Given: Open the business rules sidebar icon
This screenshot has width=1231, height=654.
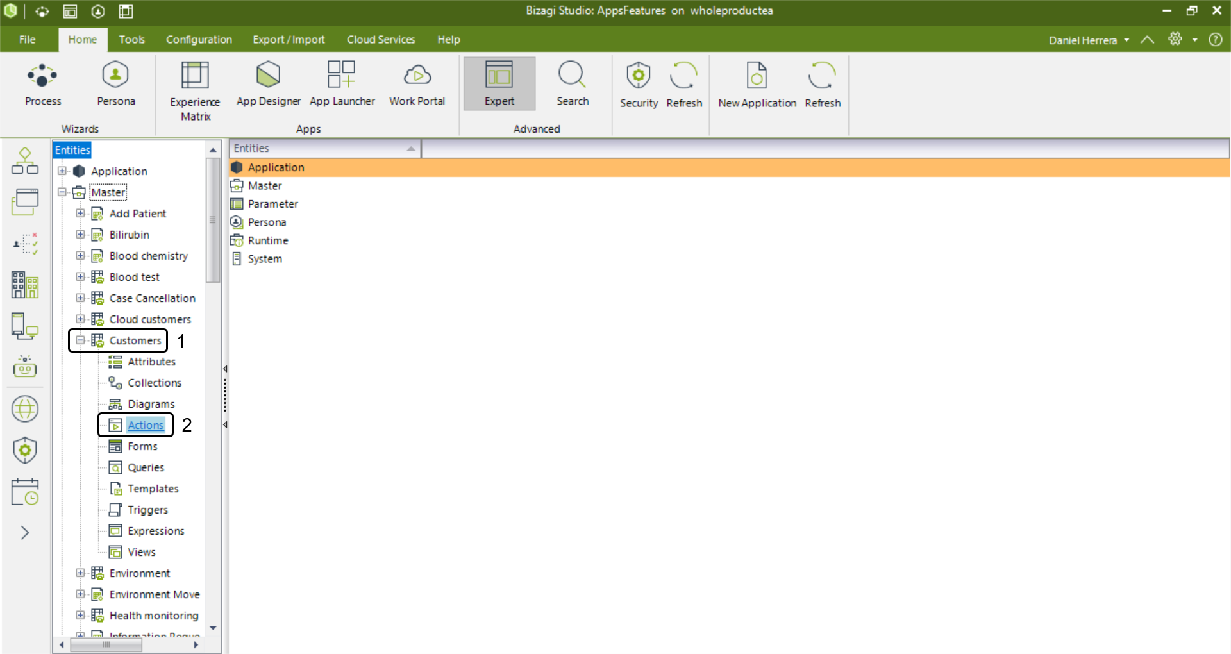Looking at the screenshot, I should [x=26, y=244].
